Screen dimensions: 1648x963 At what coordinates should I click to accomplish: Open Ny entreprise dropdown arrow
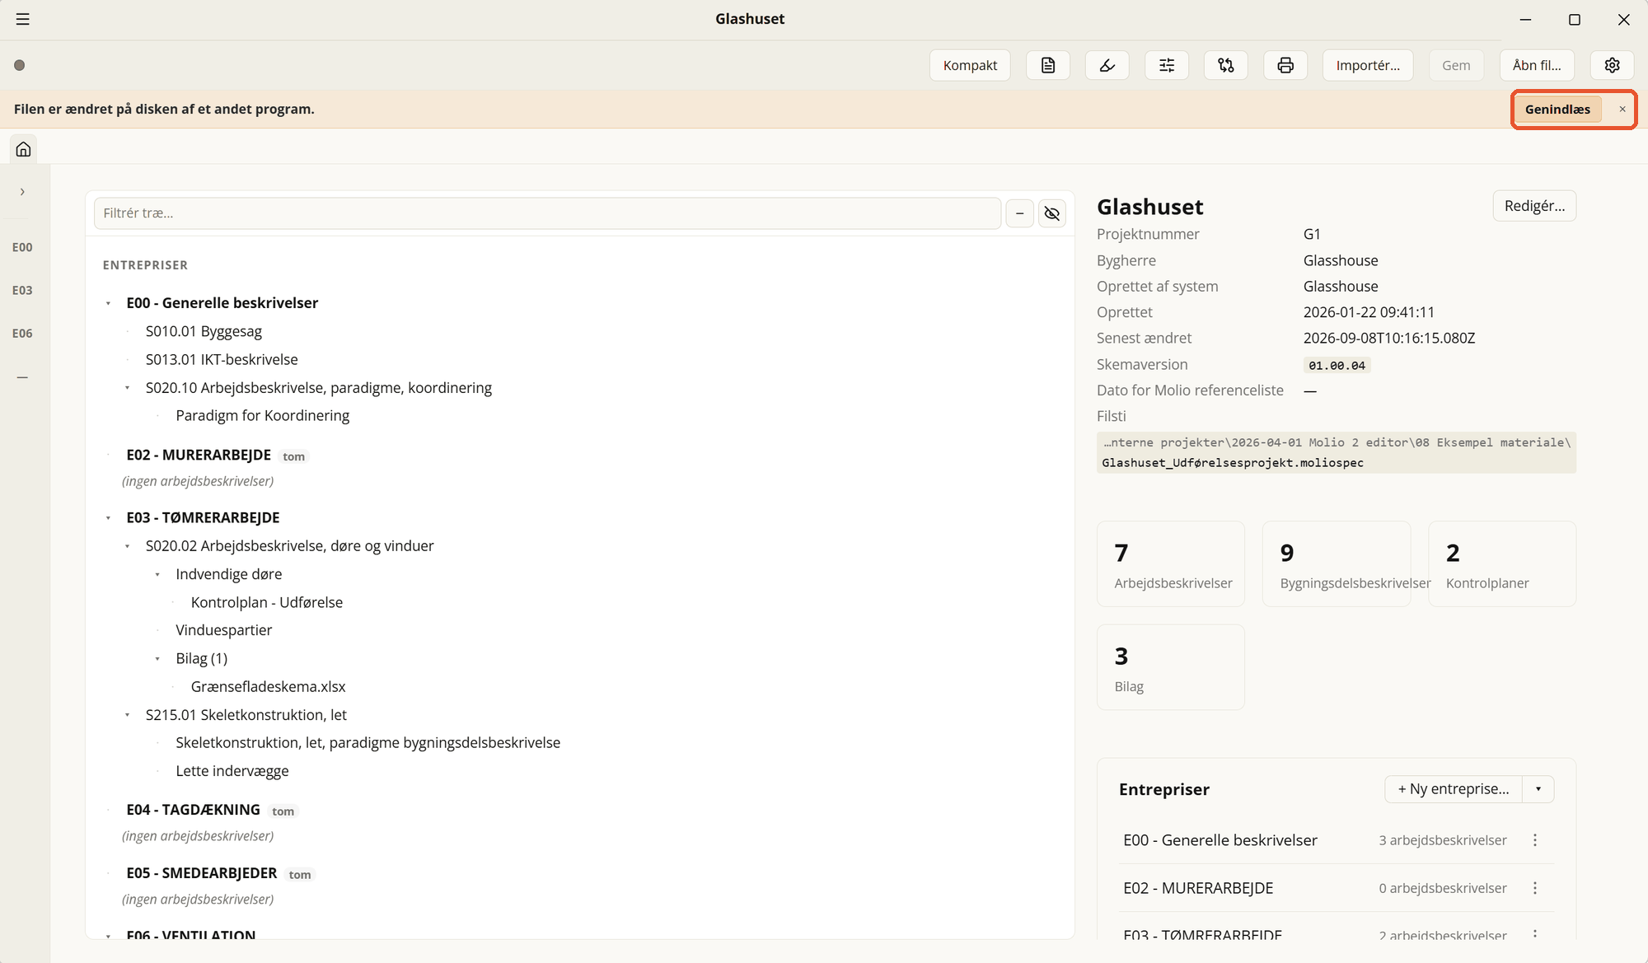(x=1538, y=789)
